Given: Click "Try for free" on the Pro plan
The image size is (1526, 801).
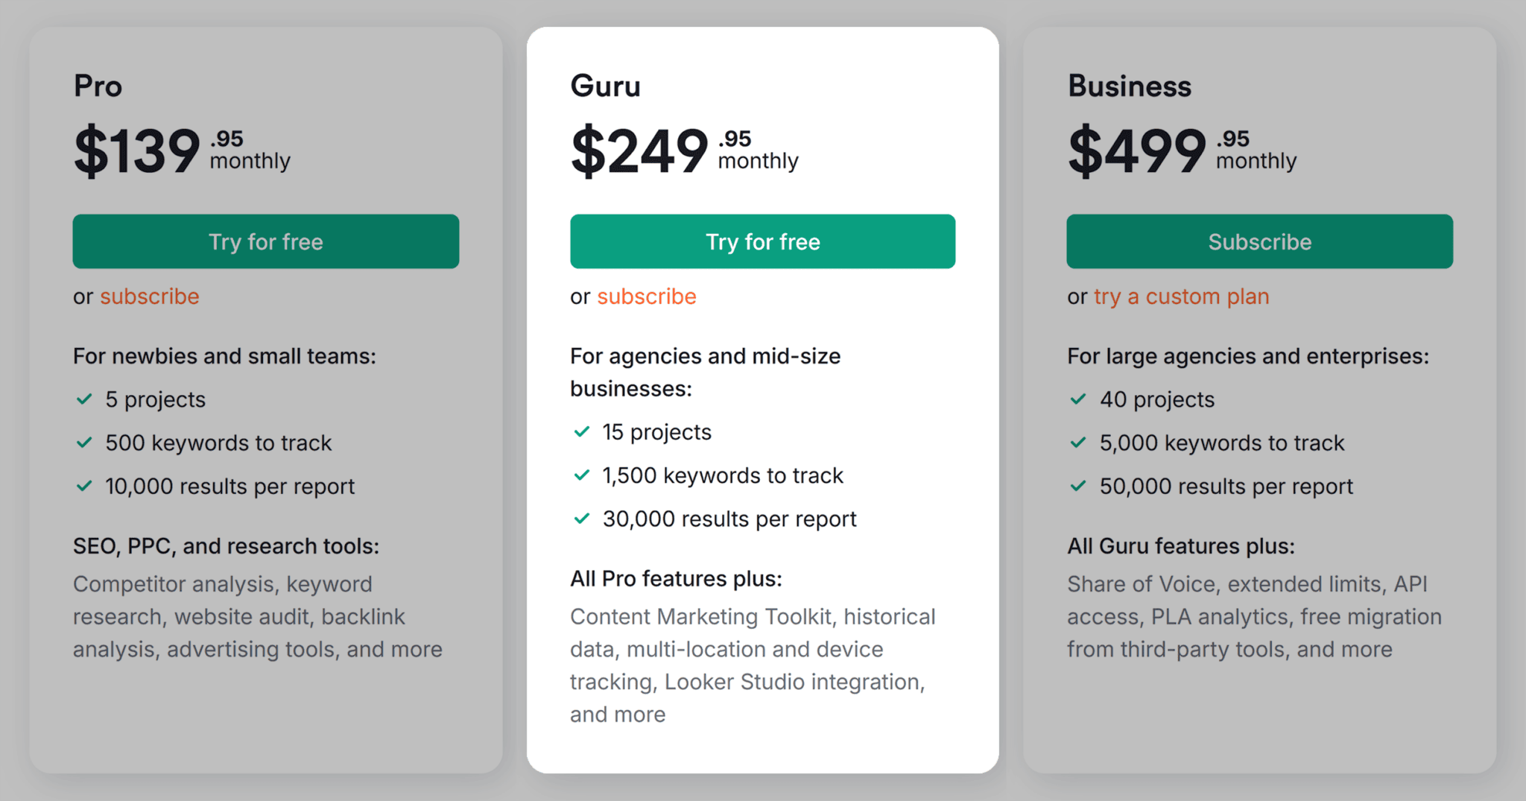Looking at the screenshot, I should 265,241.
